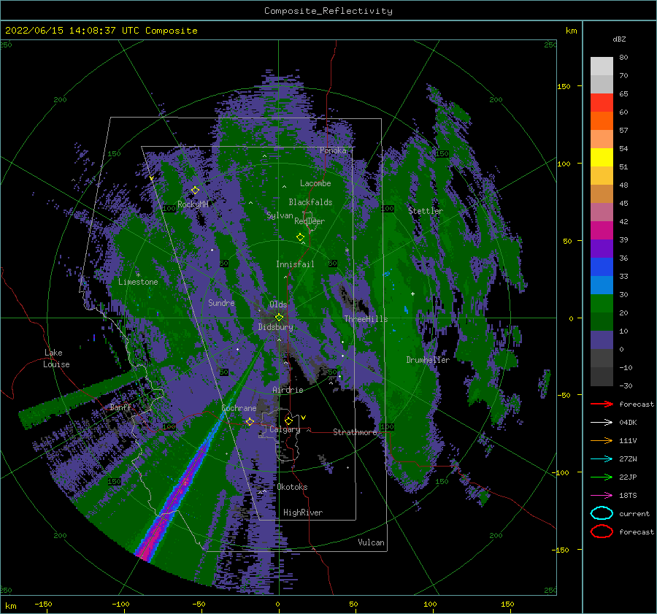
Task: Select the magenta 39-42 dBZ swatch
Action: [x=602, y=231]
